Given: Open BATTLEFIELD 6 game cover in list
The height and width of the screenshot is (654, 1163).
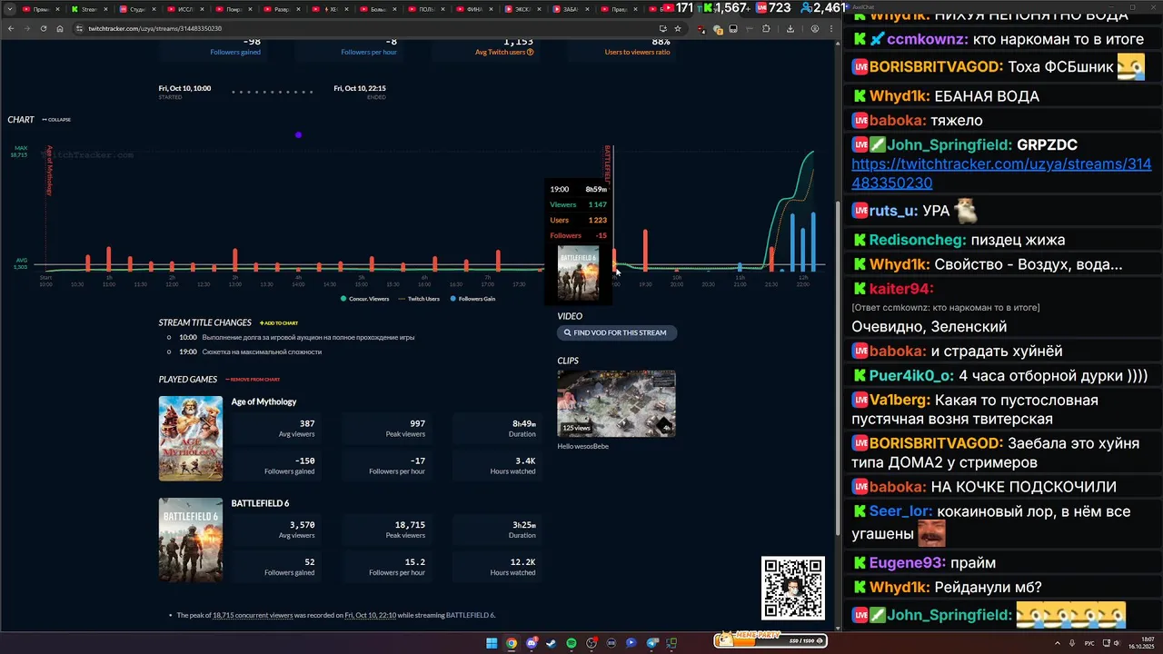Looking at the screenshot, I should (191, 540).
